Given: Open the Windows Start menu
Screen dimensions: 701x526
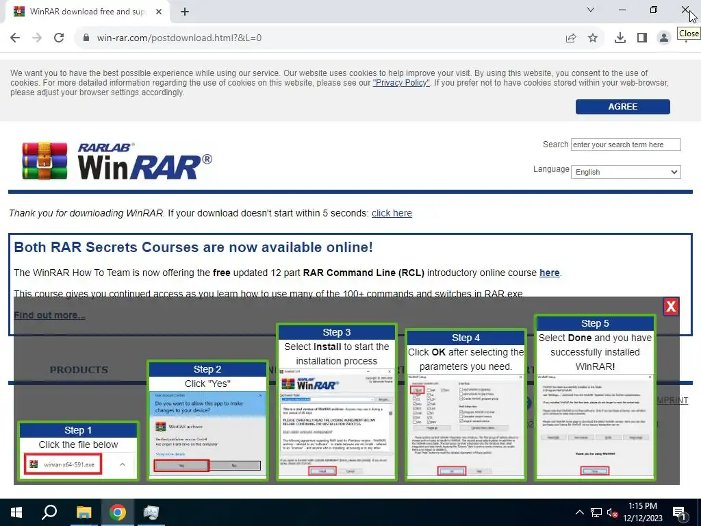Looking at the screenshot, I should point(16,512).
